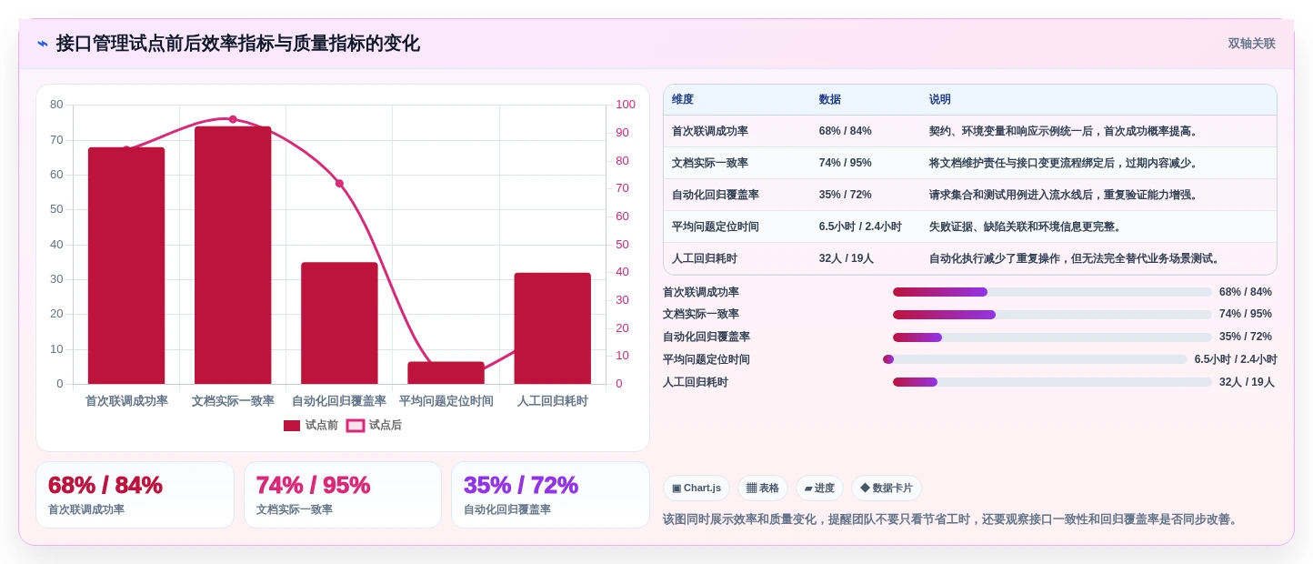Click the line point above 自动化回归覆盖率

[339, 184]
